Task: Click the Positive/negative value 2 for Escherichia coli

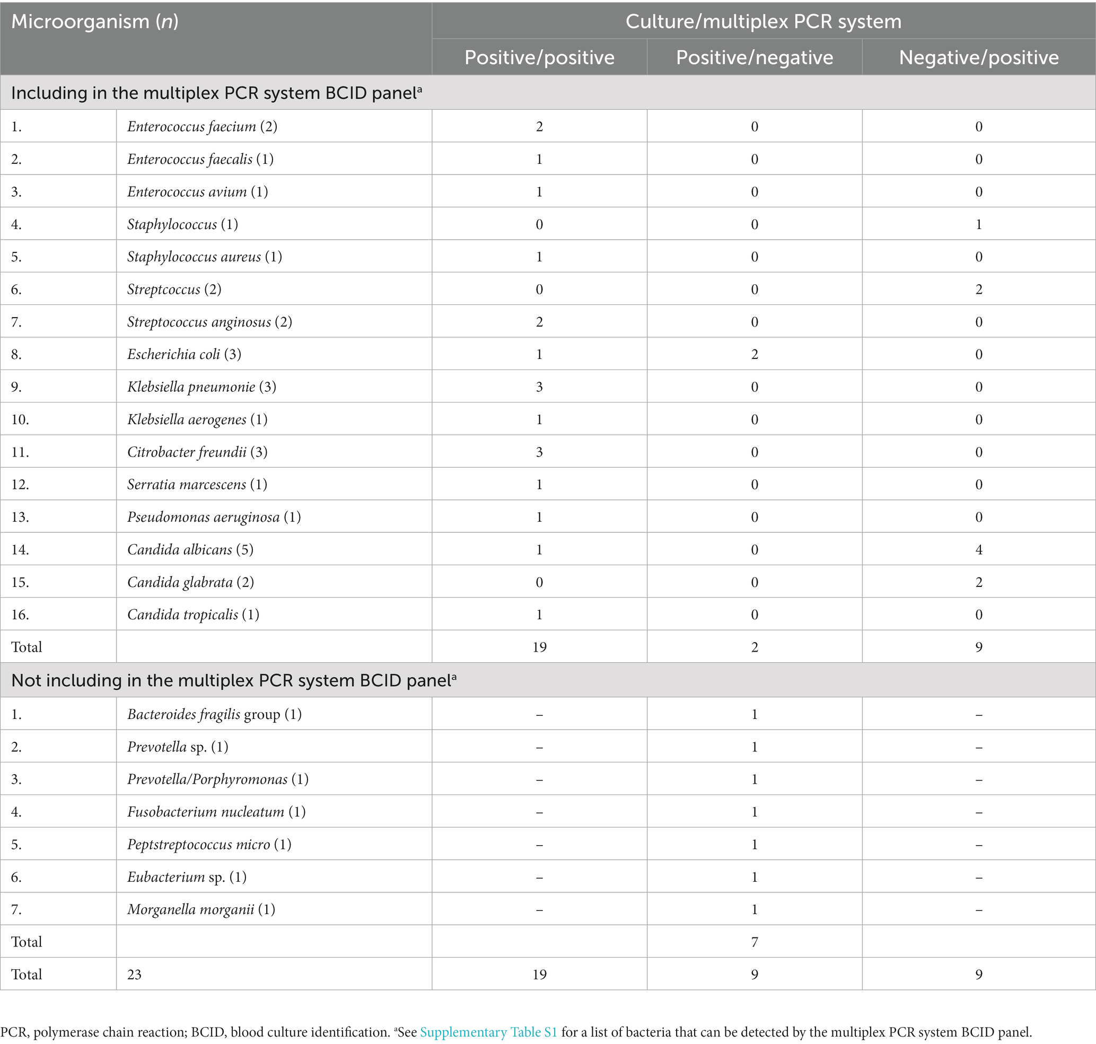Action: 754,355
